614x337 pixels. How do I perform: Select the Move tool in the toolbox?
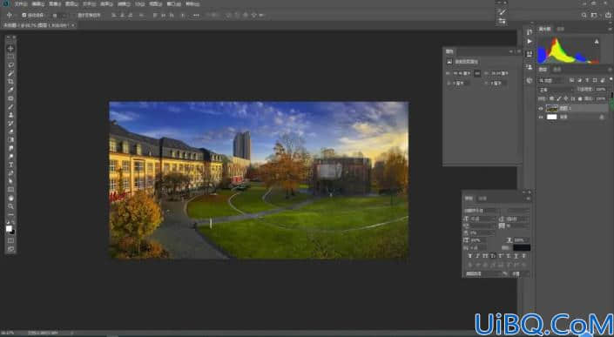10,49
